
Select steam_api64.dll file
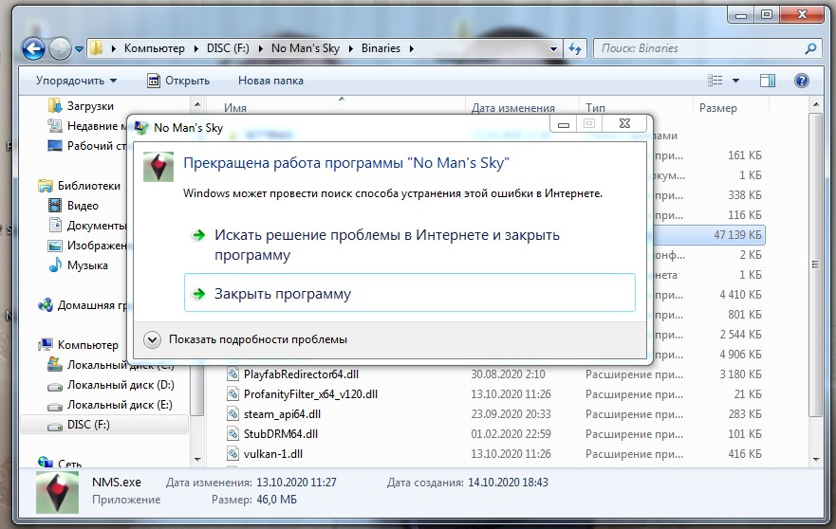[x=282, y=414]
